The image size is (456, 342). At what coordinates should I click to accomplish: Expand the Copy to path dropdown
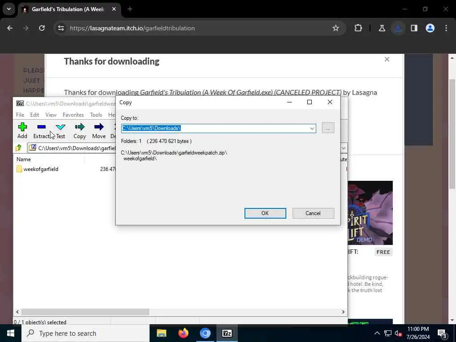pos(312,128)
